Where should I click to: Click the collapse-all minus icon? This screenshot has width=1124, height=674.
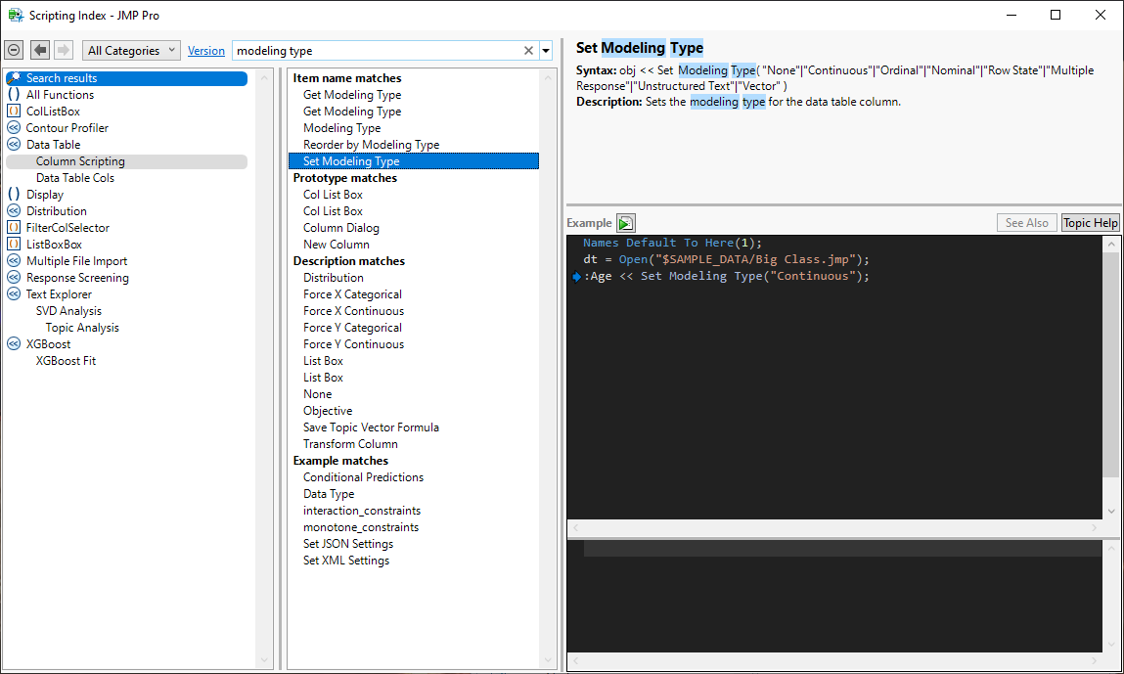[14, 50]
